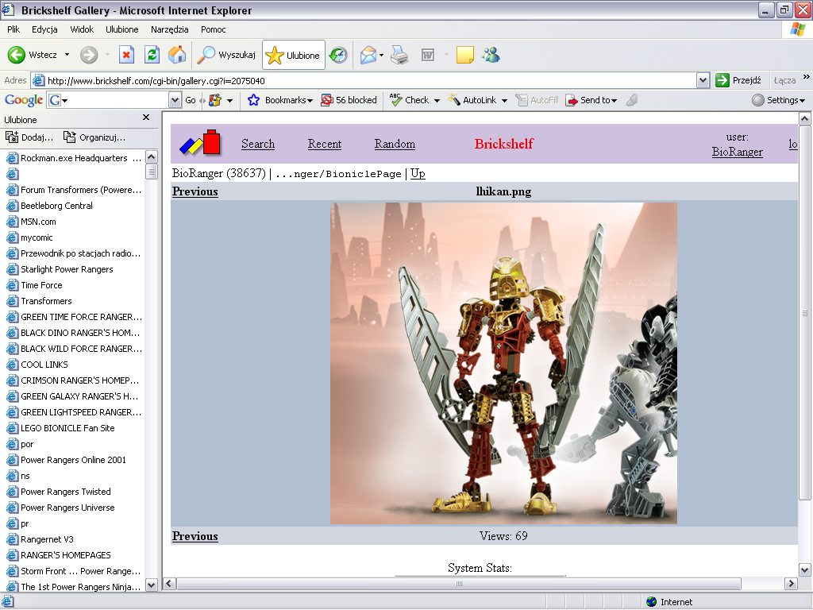Click the Messenger people icon
813x610 pixels.
(491, 55)
